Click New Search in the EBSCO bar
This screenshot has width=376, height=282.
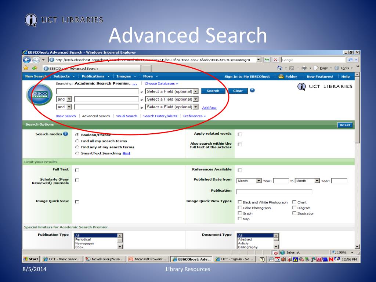36,76
